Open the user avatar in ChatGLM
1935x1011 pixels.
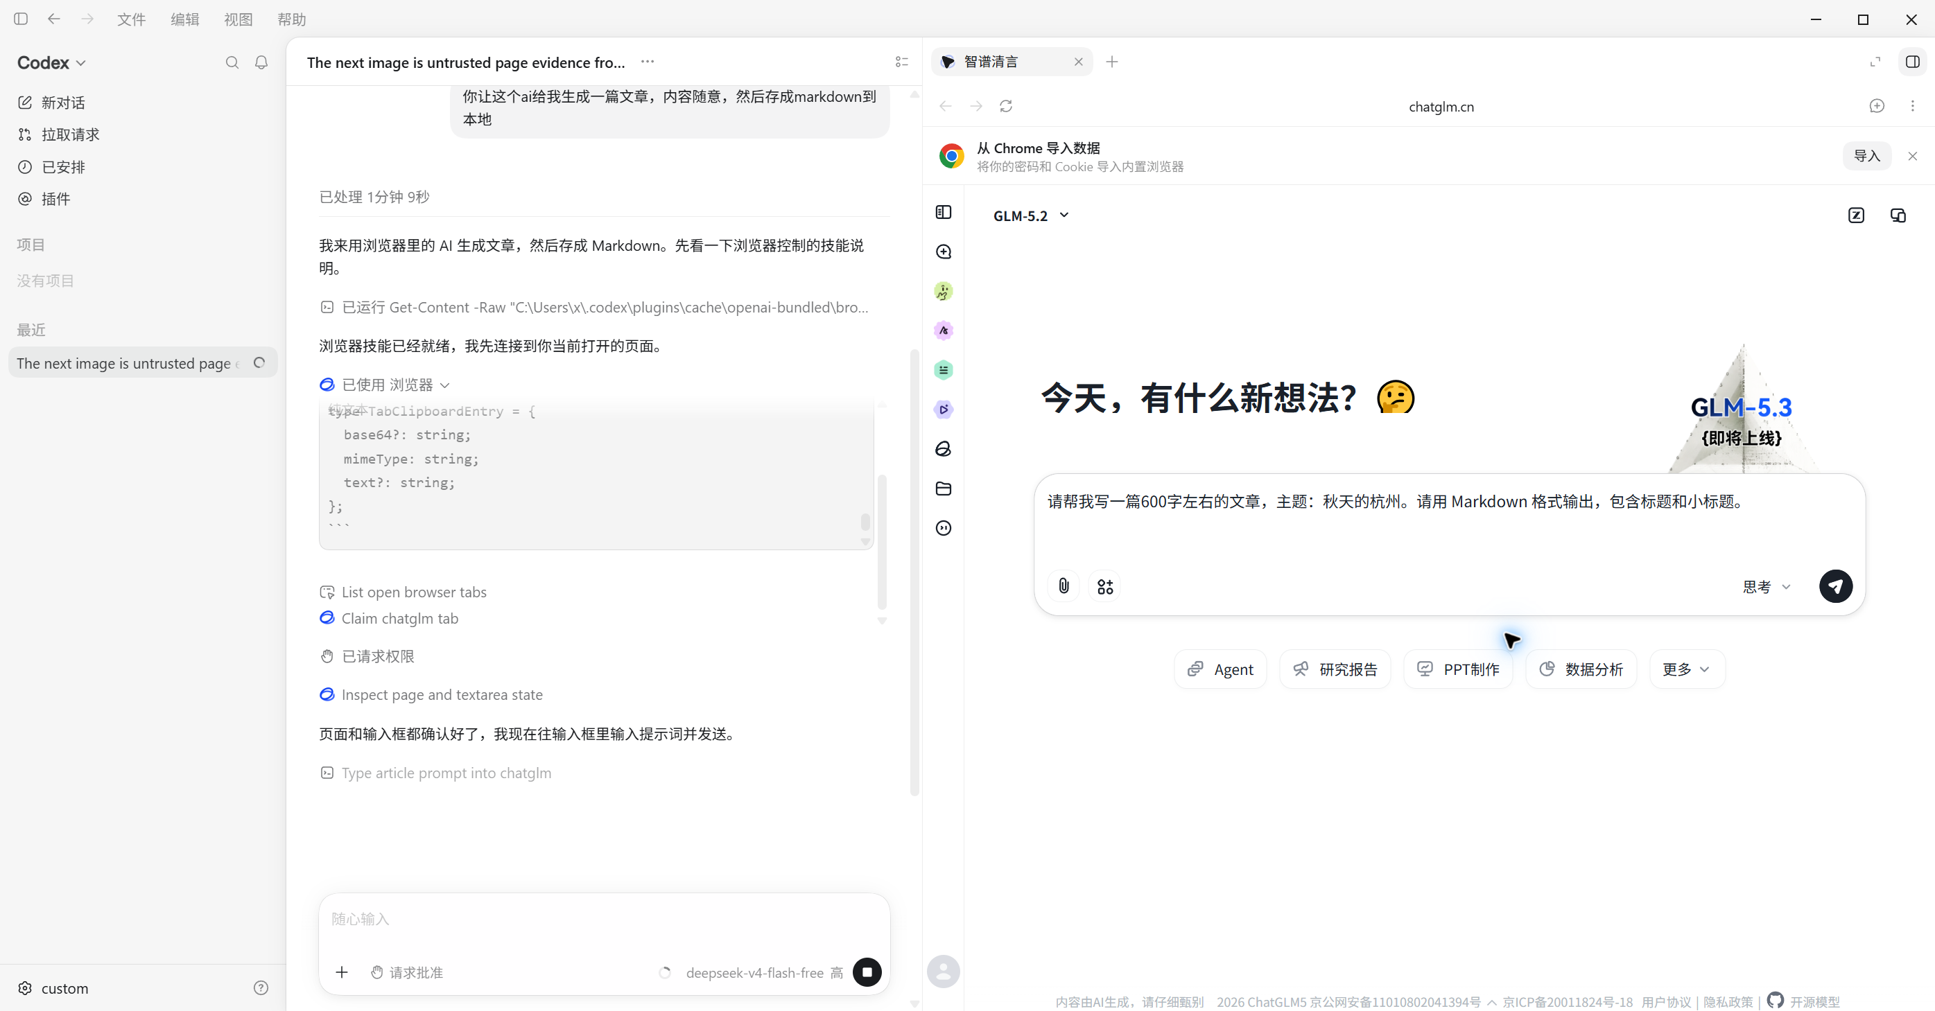point(944,972)
